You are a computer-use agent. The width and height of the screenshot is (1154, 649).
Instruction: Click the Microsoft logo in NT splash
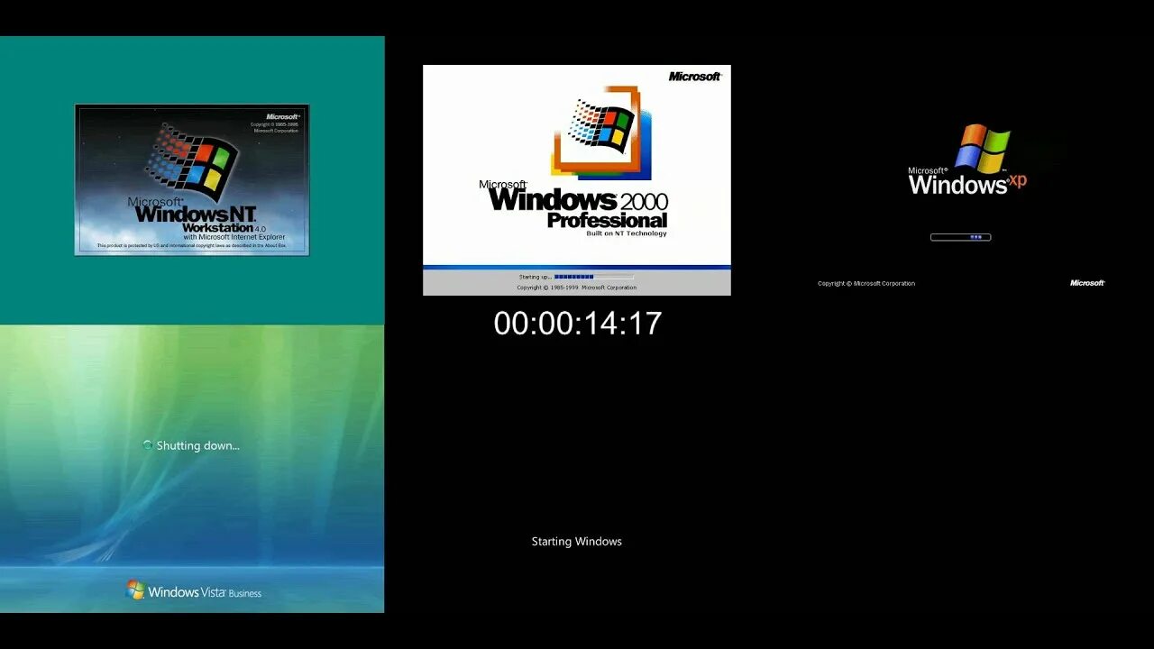[282, 116]
